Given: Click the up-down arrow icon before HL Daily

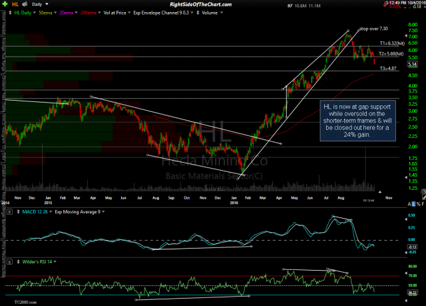Looking at the screenshot, I should [10, 13].
